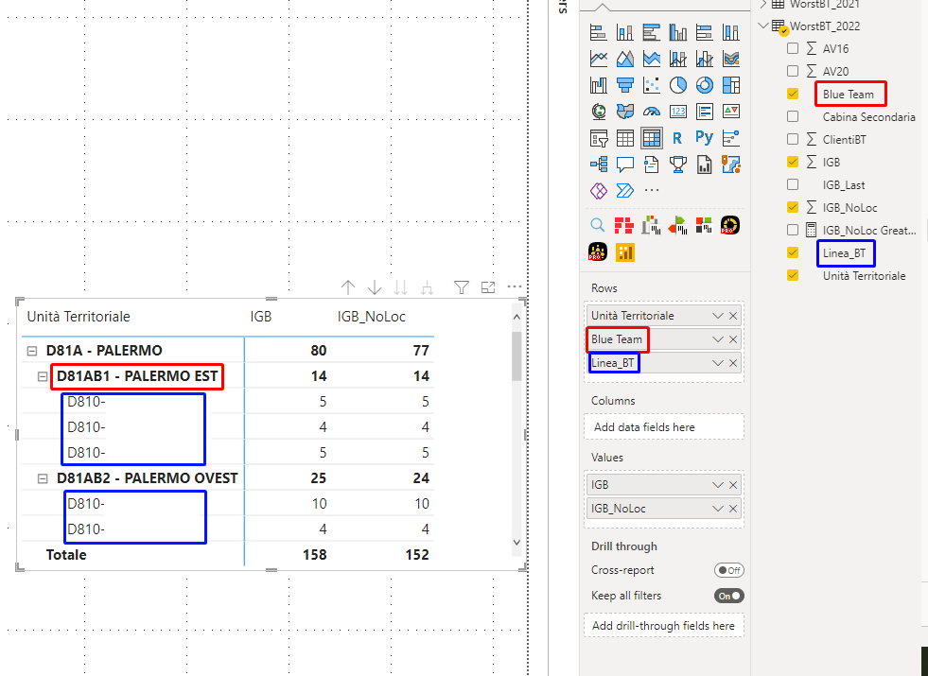928x676 pixels.
Task: Uncheck the Blue Team field
Action: (x=793, y=94)
